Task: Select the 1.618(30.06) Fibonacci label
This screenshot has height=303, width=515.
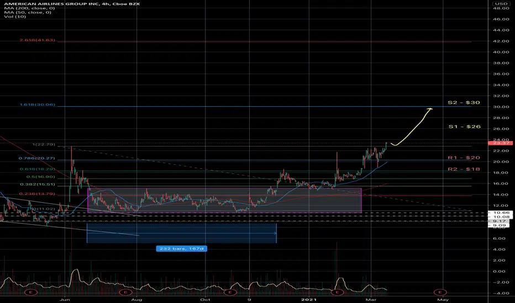Action: click(37, 105)
